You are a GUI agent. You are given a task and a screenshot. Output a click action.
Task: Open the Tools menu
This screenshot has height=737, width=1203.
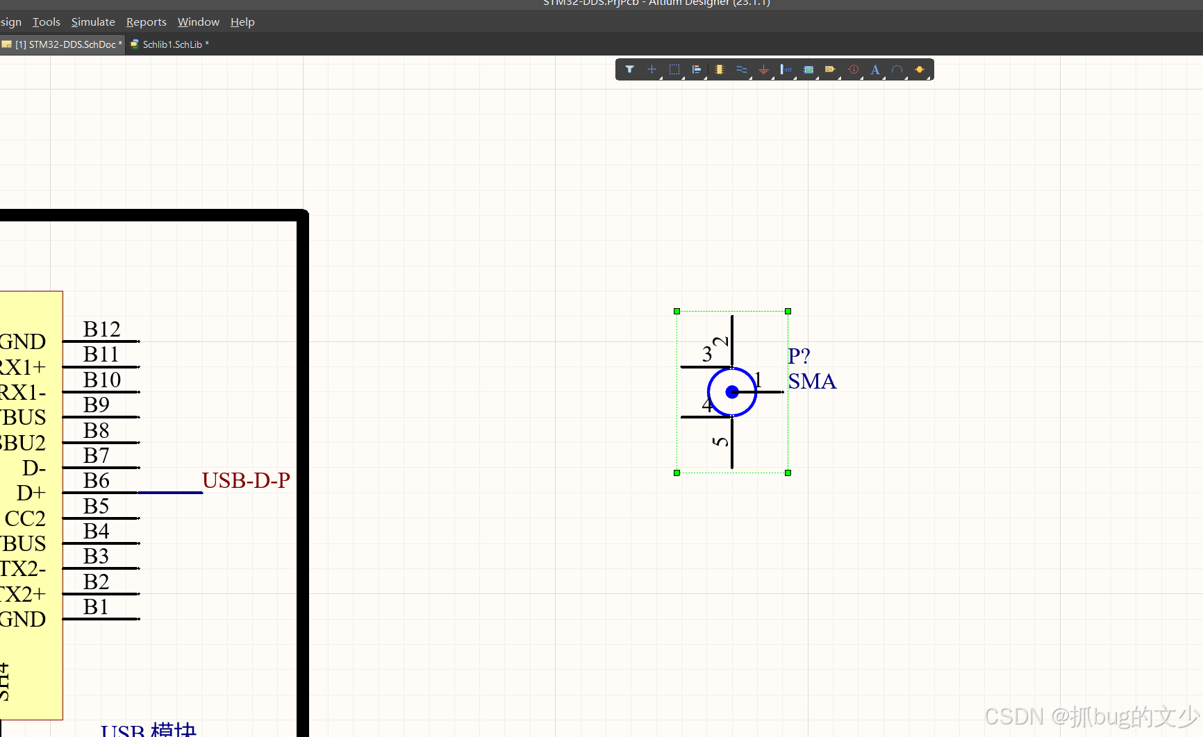pyautogui.click(x=46, y=22)
